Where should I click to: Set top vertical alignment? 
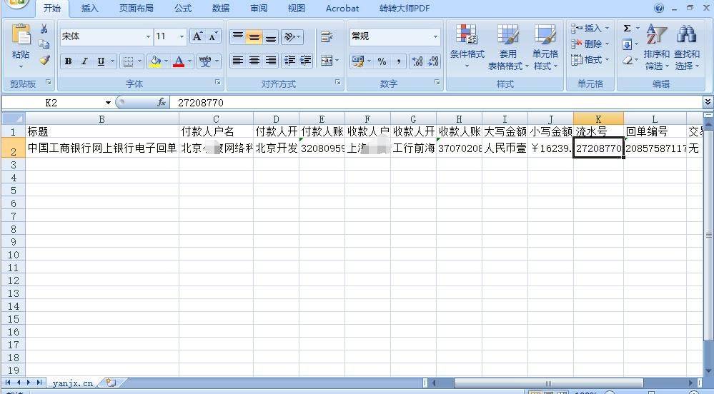click(238, 37)
